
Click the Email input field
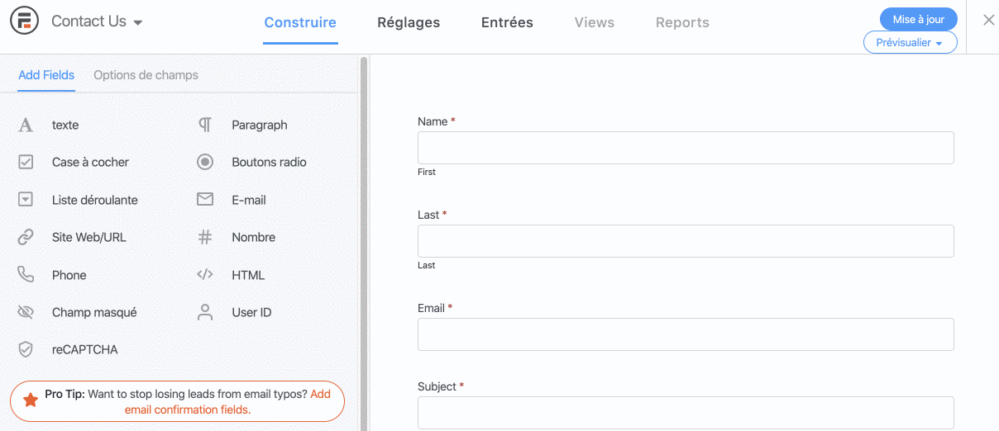tap(686, 334)
